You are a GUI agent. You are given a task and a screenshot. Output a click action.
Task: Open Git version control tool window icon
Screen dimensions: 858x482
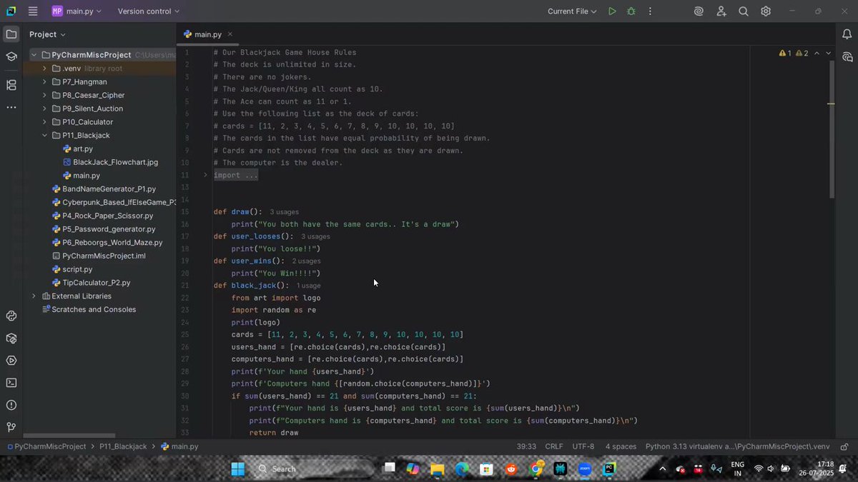coord(11,427)
